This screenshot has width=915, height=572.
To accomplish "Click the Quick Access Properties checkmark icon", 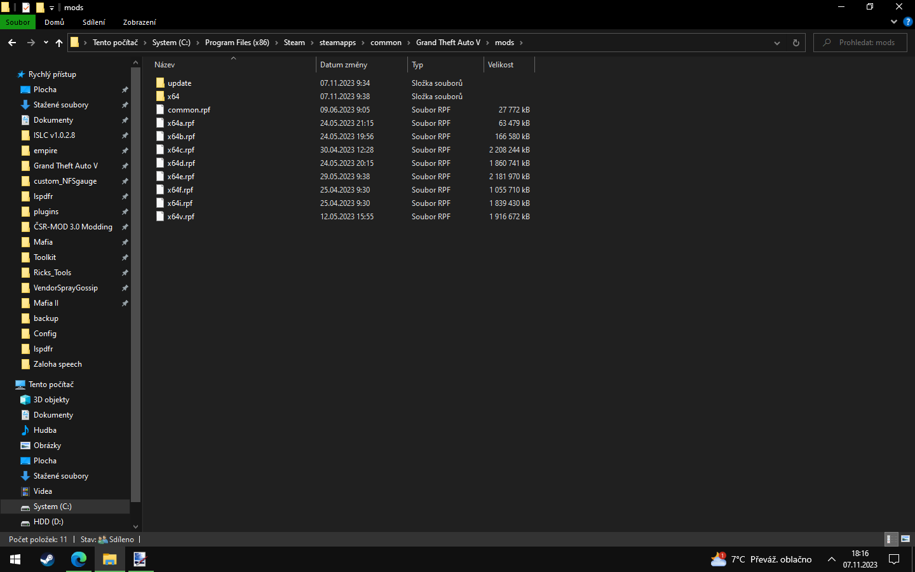I will click(x=26, y=8).
